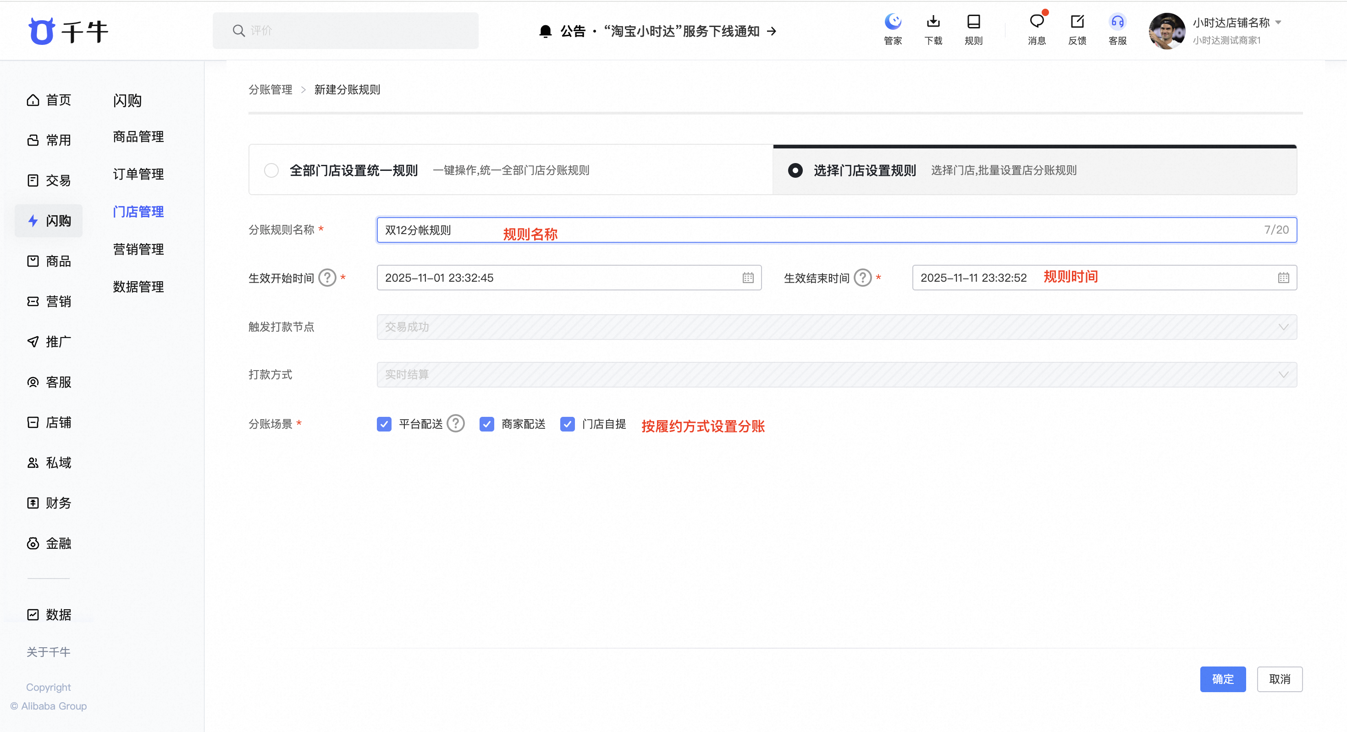
Task: Click the 反馈 feedback icon
Action: click(x=1076, y=22)
